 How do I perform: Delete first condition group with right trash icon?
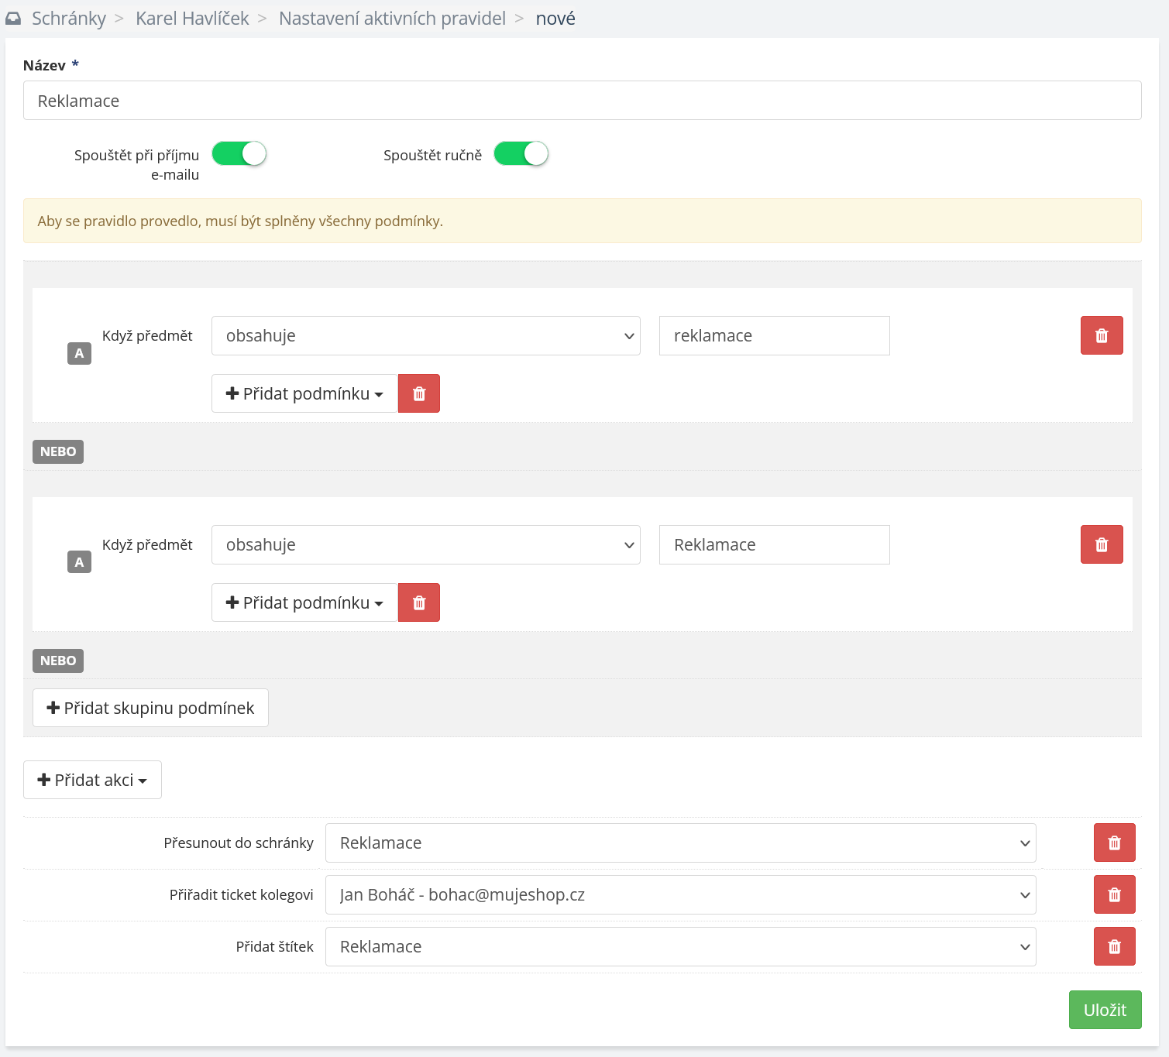point(1101,335)
